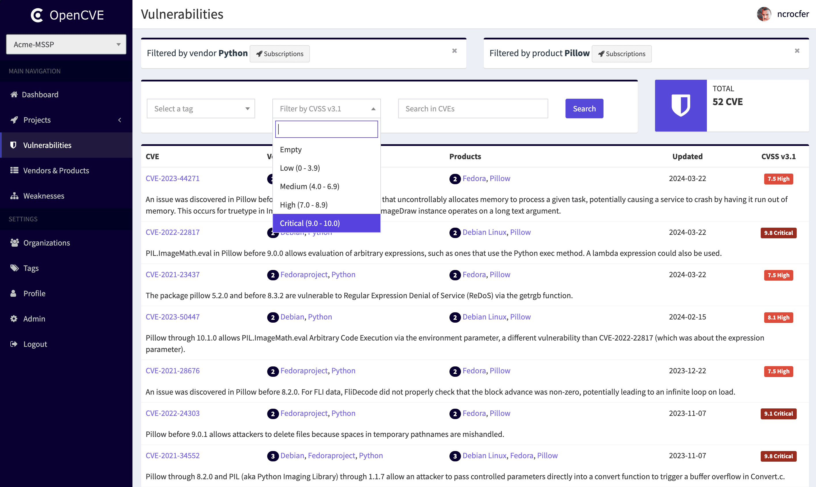Click the Subscriptions pin icon for Python
Viewport: 816px width, 487px height.
[259, 53]
